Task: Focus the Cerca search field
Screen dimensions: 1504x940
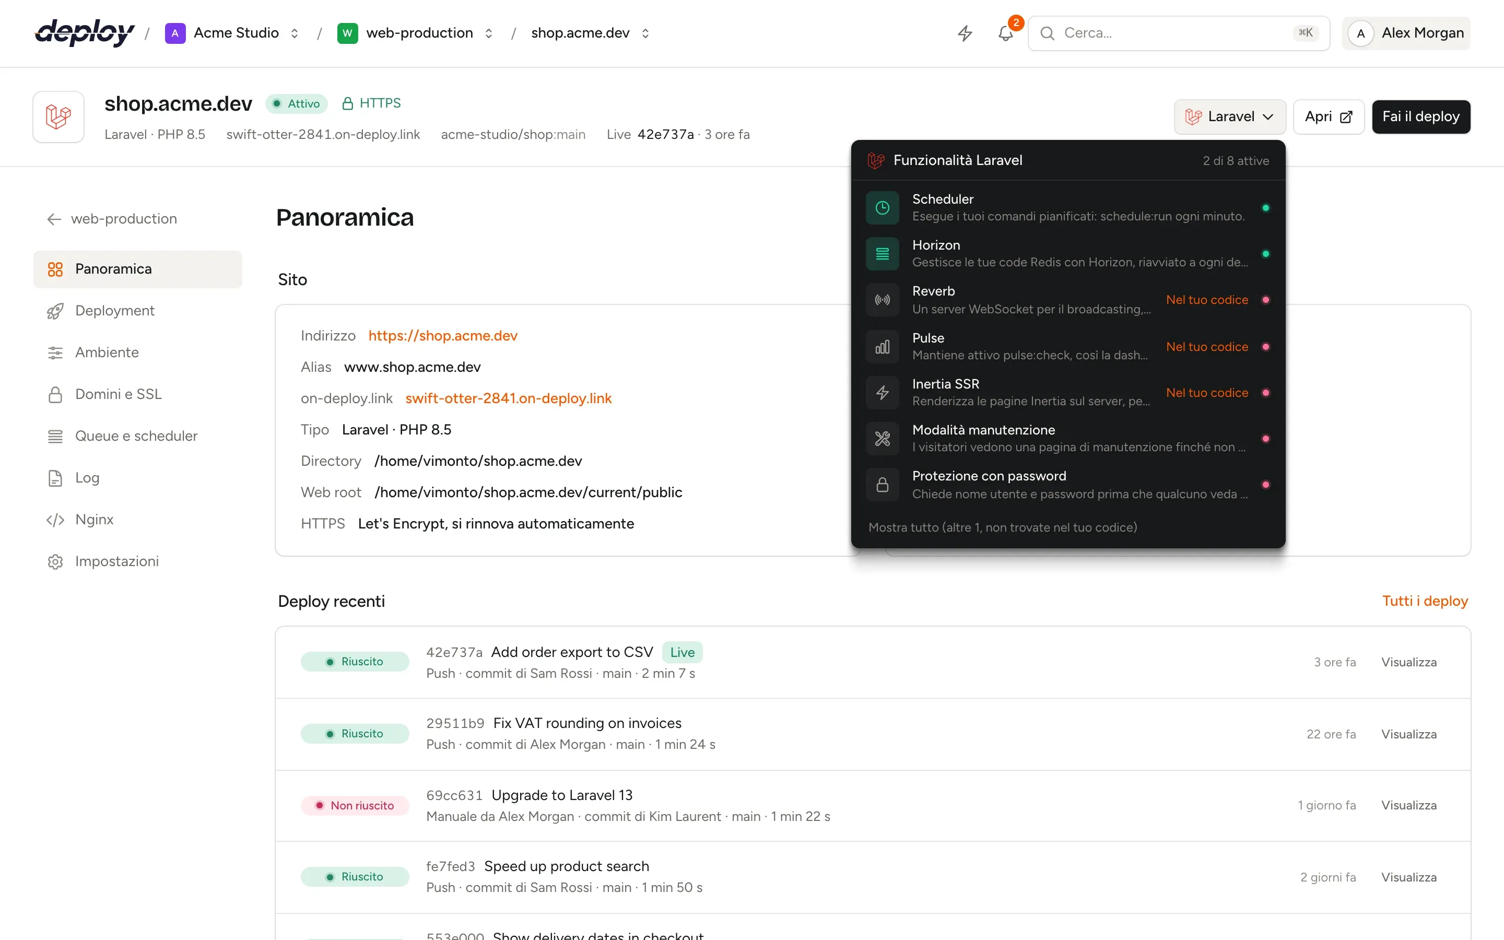Action: (x=1178, y=33)
